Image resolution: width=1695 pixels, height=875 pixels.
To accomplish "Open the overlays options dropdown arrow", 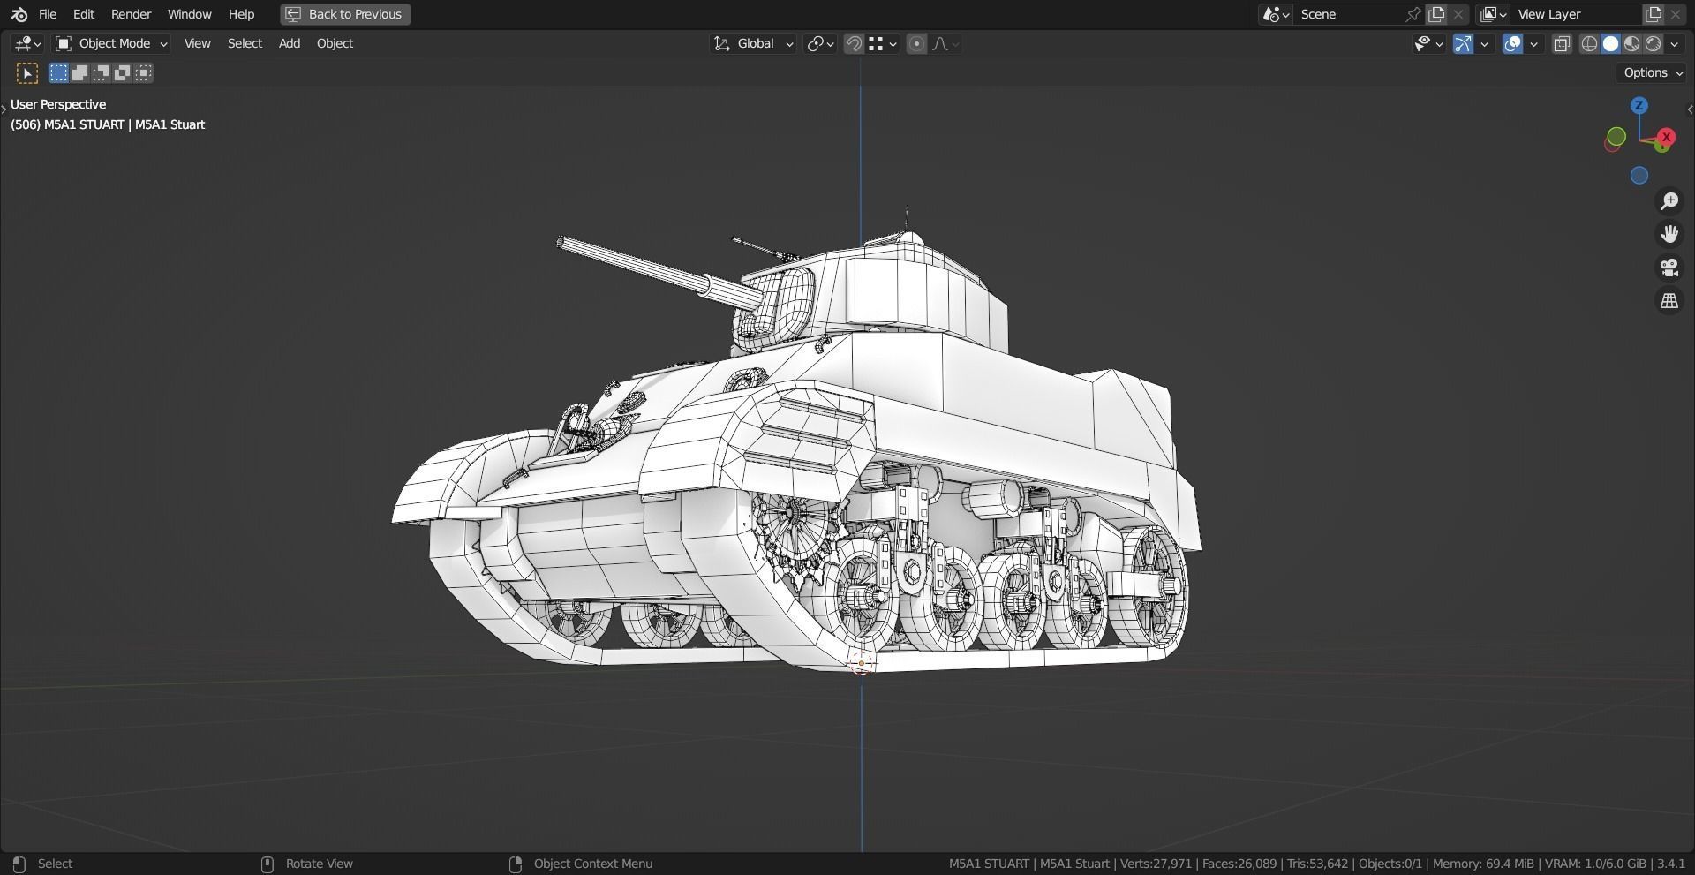I will (1534, 43).
